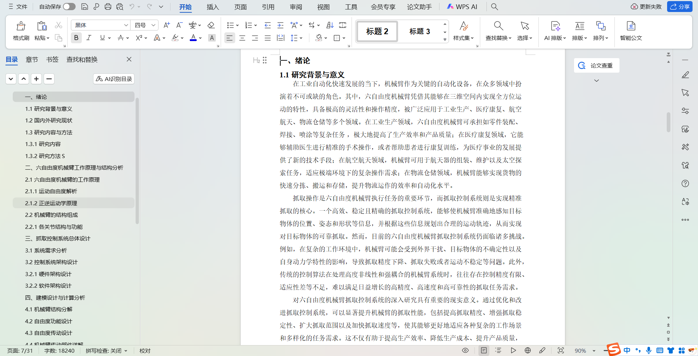This screenshot has width=698, height=356.
Task: Click the Save icon in quick access bar
Action: (x=84, y=7)
